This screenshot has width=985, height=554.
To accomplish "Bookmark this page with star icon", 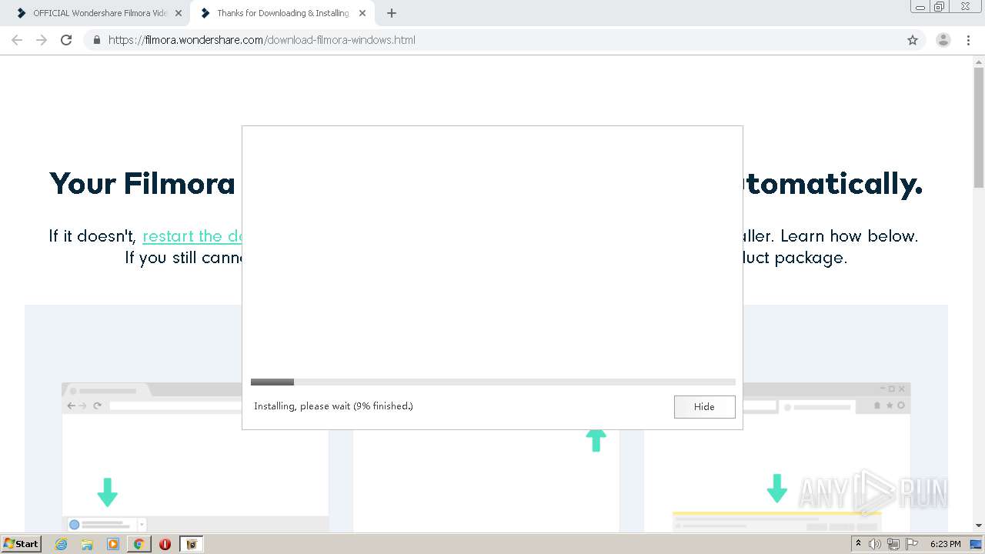I will point(913,40).
